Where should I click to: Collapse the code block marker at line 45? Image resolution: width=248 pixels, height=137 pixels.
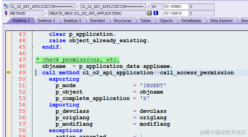(x=33, y=47)
